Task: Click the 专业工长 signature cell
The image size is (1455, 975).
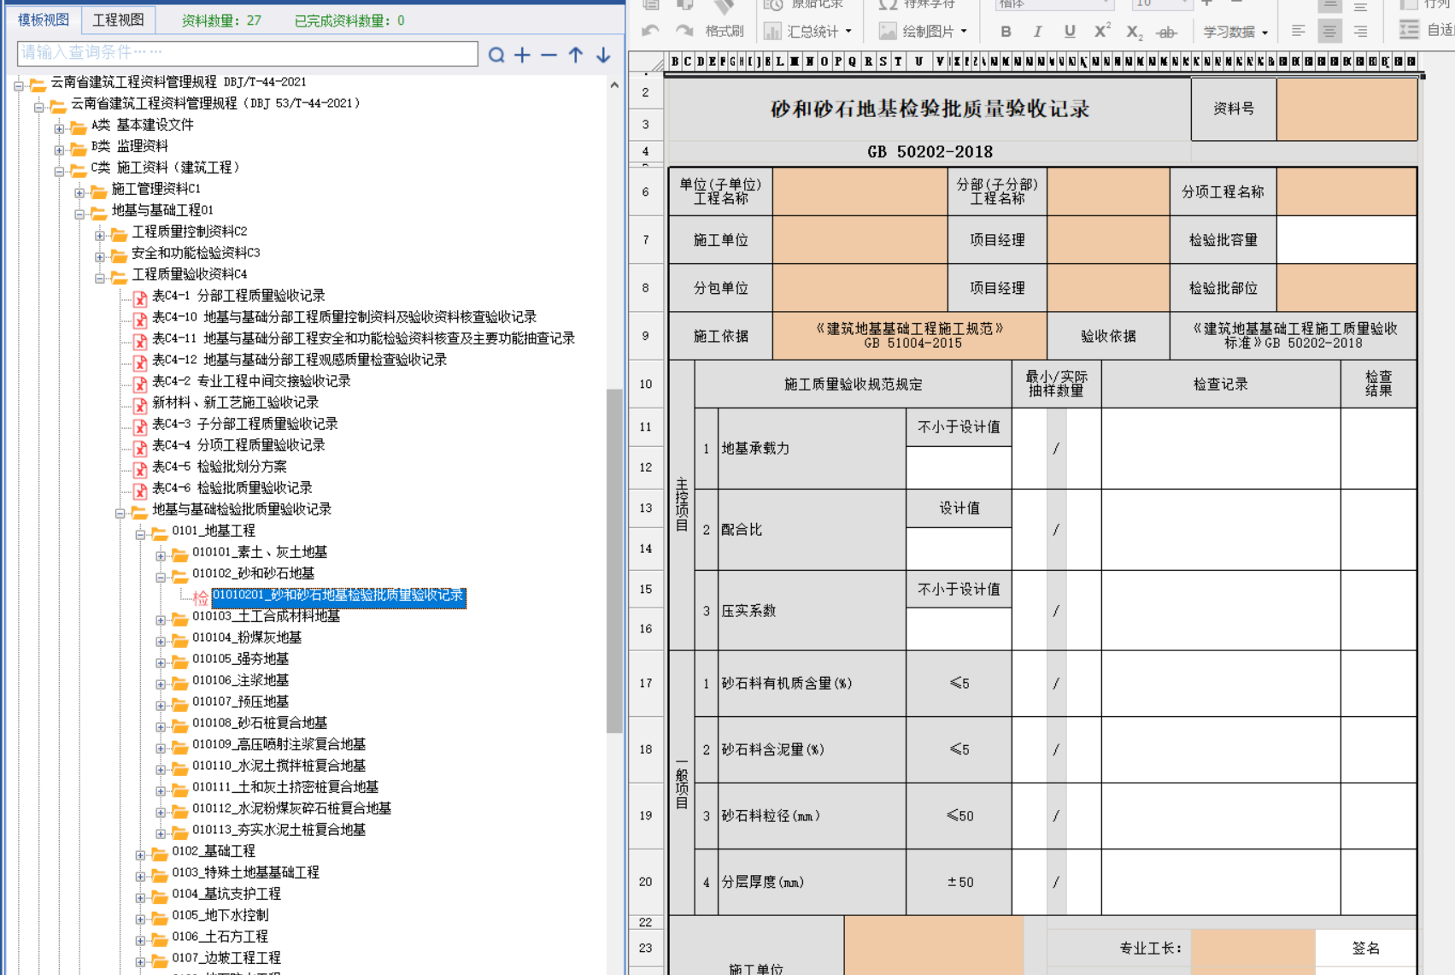Action: (x=1253, y=949)
